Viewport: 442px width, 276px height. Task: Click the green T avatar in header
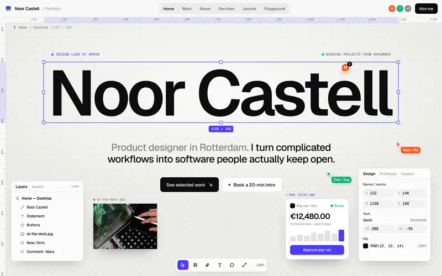click(x=399, y=9)
